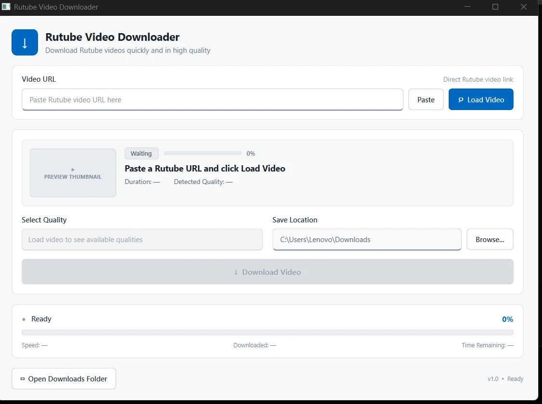The height and width of the screenshot is (404, 542).
Task: Click the 'Detected Quality: —' text
Action: coord(203,182)
